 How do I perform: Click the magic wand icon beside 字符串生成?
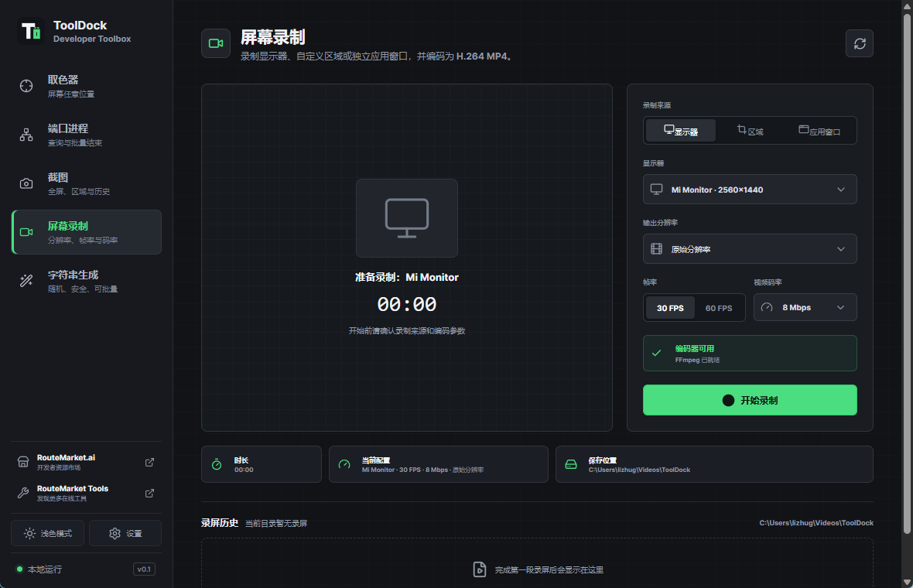point(26,281)
